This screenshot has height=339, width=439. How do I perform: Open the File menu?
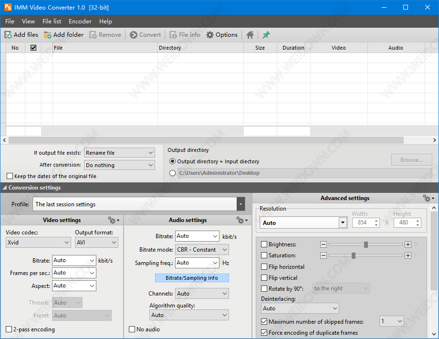tap(10, 21)
